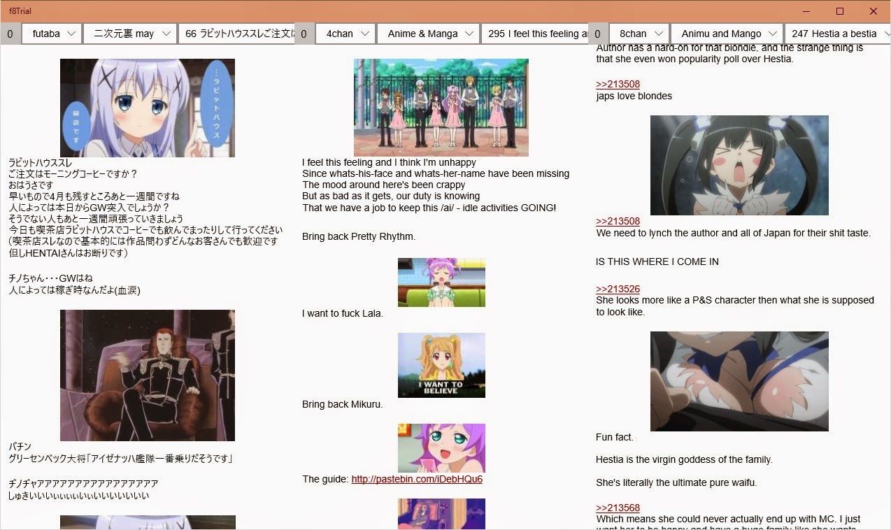Click the line 'おはうさです' in futaba post

31,185
